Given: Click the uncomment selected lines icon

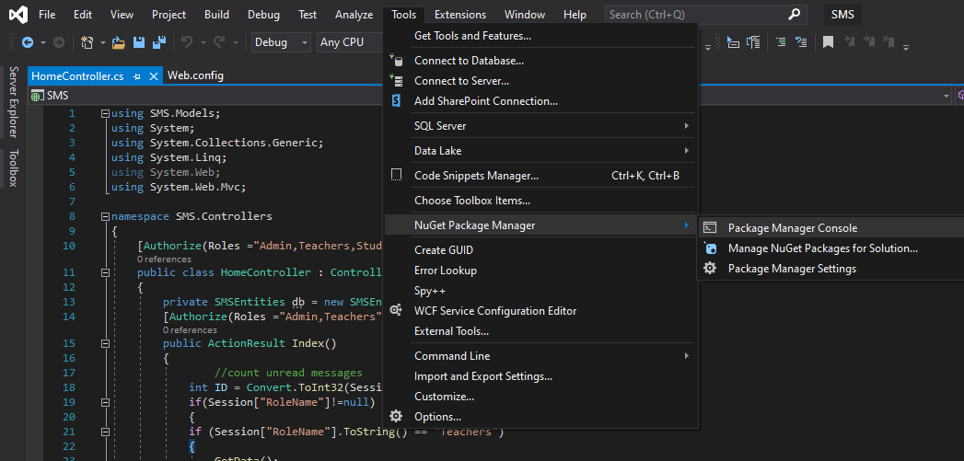Looking at the screenshot, I should (800, 41).
